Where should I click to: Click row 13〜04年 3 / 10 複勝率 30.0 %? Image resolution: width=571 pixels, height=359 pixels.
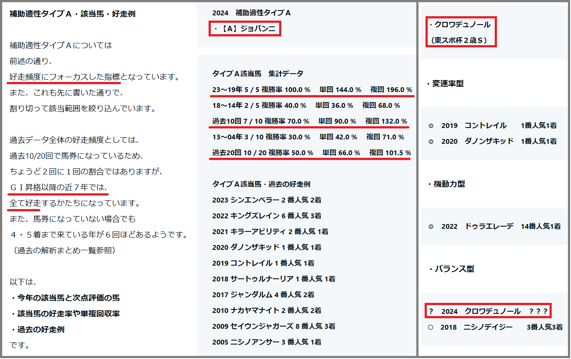click(x=308, y=137)
